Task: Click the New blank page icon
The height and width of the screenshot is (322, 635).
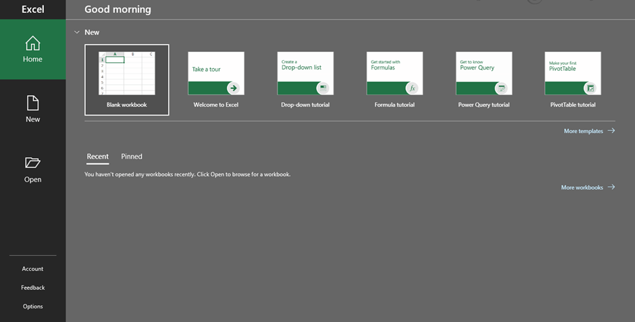Action: point(32,103)
